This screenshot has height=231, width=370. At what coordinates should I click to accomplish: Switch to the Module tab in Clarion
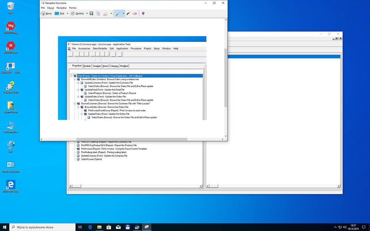pos(87,66)
